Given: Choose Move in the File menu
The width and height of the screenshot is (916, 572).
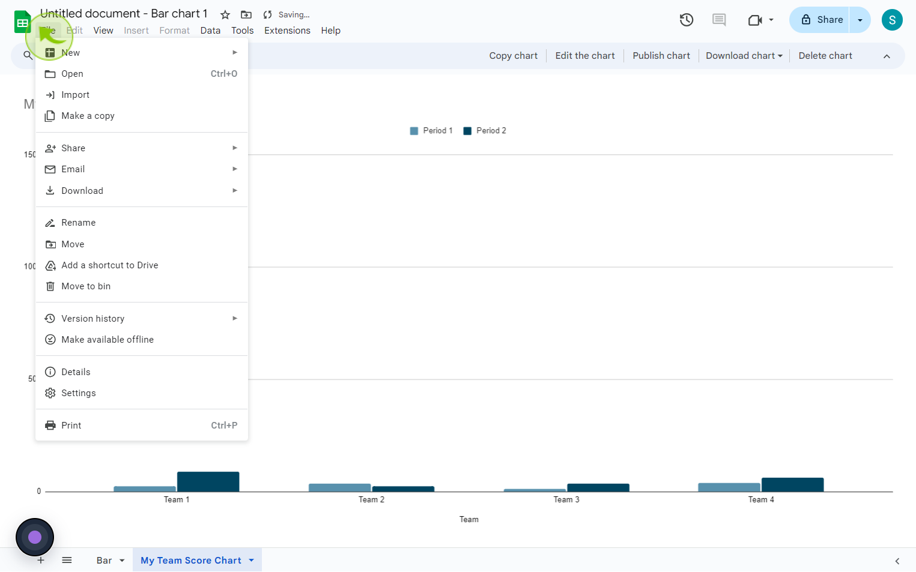Looking at the screenshot, I should click(x=142, y=244).
